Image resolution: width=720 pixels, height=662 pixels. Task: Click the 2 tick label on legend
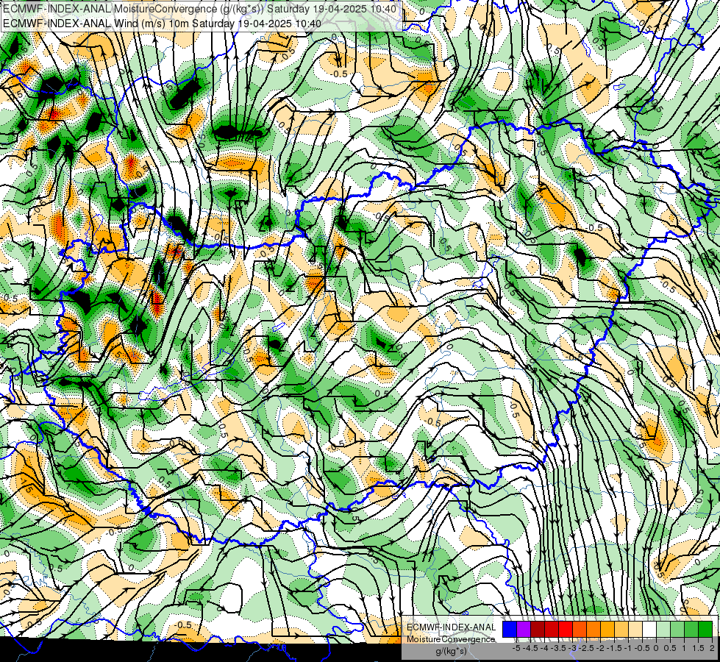tap(712, 648)
